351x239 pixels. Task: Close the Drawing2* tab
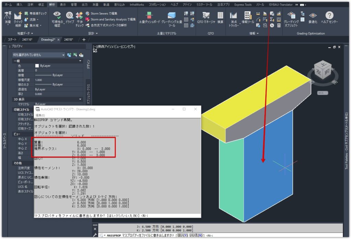point(58,40)
